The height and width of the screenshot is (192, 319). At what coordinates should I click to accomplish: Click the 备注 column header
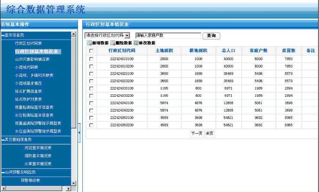[310, 51]
